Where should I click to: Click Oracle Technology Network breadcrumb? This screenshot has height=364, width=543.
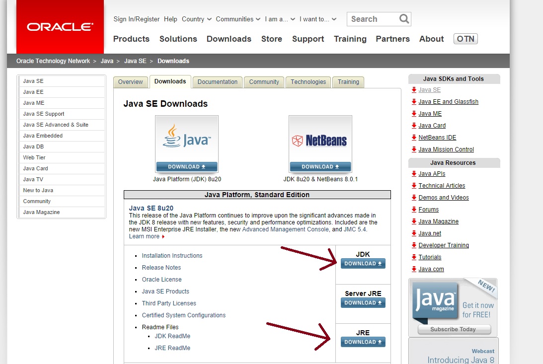coord(53,61)
